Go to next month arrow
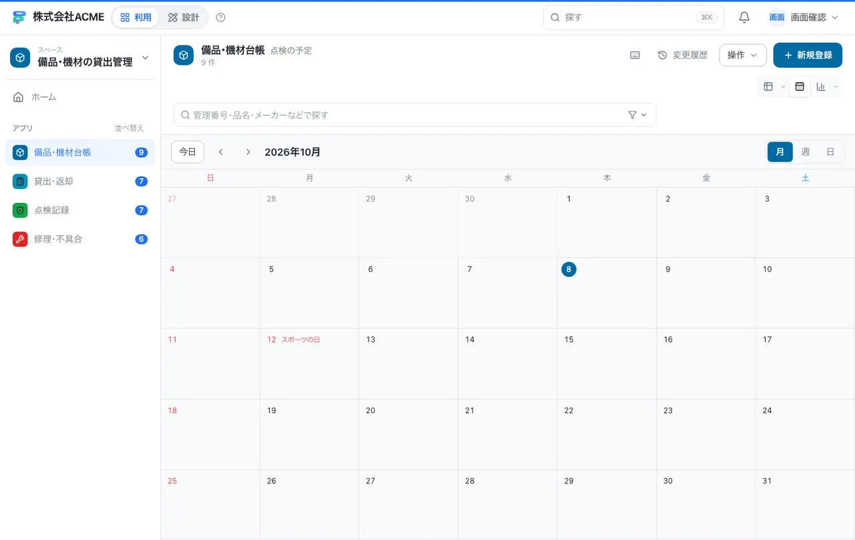The height and width of the screenshot is (540, 855). pos(248,152)
